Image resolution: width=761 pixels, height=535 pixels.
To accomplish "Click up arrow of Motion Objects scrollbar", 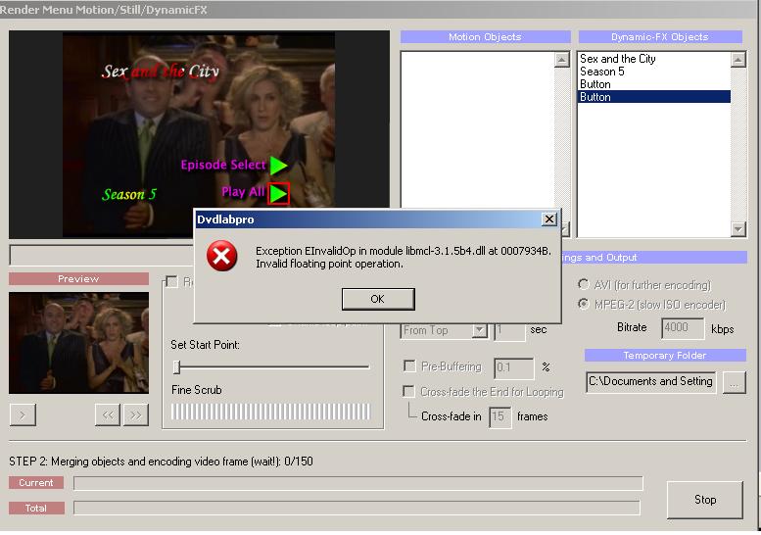I will click(562, 60).
